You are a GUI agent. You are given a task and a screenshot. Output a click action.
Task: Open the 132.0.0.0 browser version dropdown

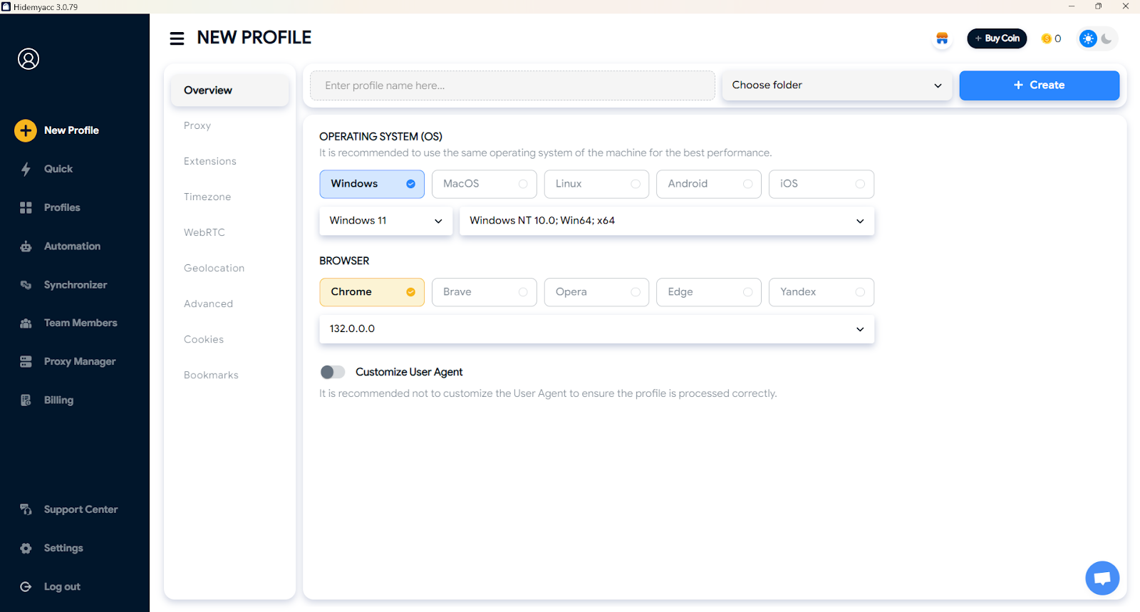597,329
